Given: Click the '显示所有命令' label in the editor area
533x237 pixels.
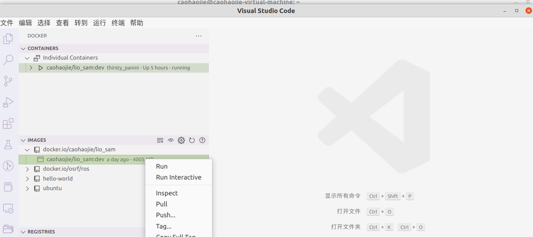Looking at the screenshot, I should click(343, 196).
